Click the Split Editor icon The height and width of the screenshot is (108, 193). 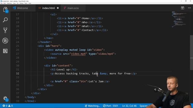(x=182, y=8)
